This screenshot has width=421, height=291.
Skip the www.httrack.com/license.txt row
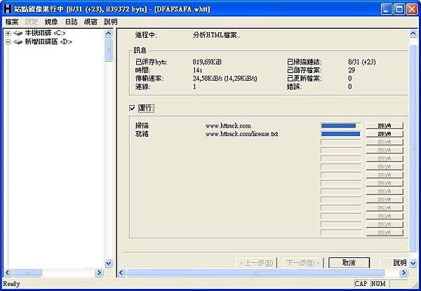385,134
